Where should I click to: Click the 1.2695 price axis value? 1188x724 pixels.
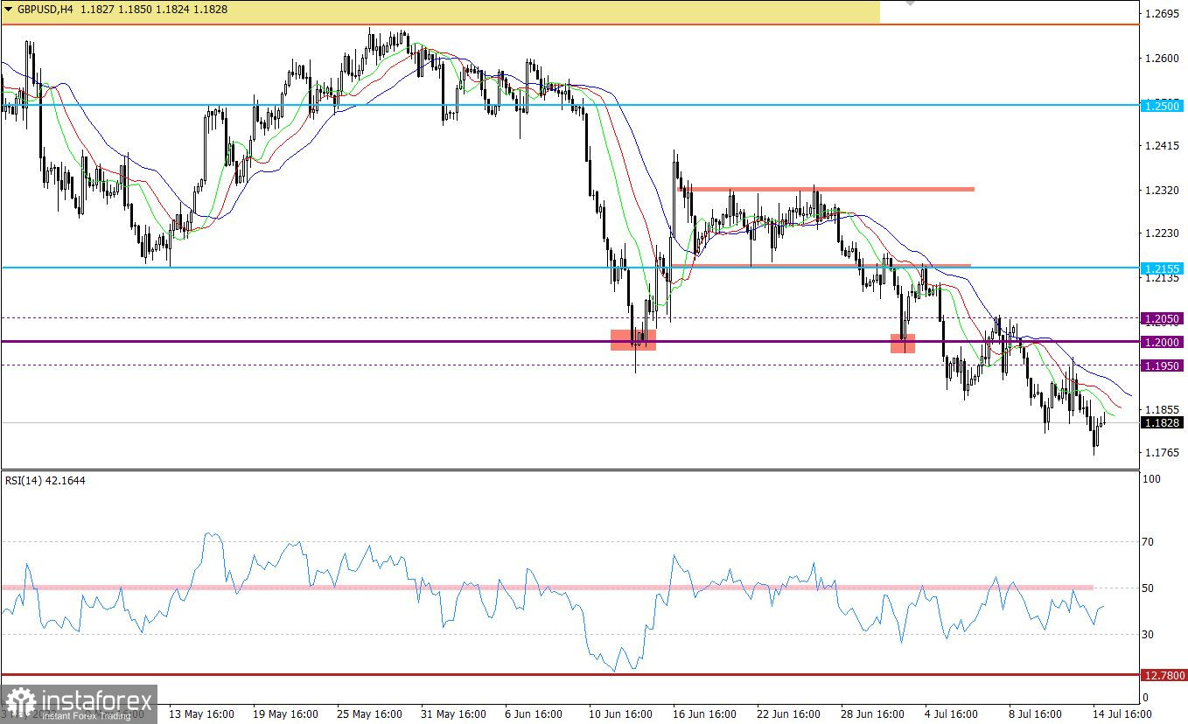[1164, 14]
